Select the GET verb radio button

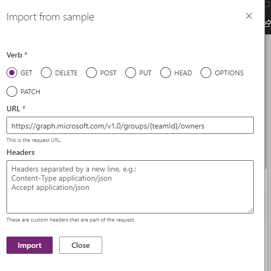[12, 73]
